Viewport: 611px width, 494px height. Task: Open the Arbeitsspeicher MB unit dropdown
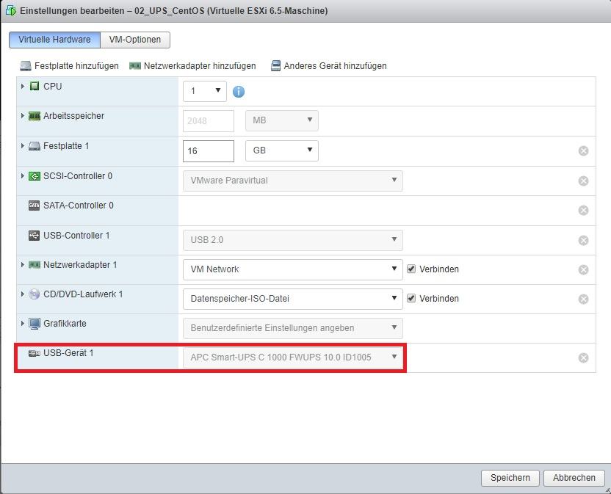point(282,120)
